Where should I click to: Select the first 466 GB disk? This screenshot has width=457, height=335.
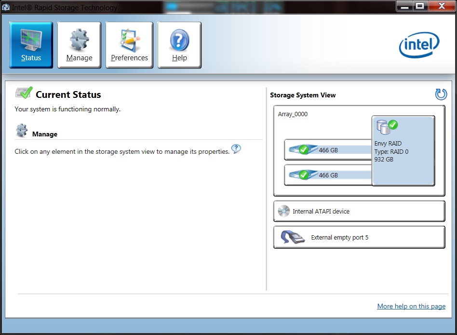point(328,150)
